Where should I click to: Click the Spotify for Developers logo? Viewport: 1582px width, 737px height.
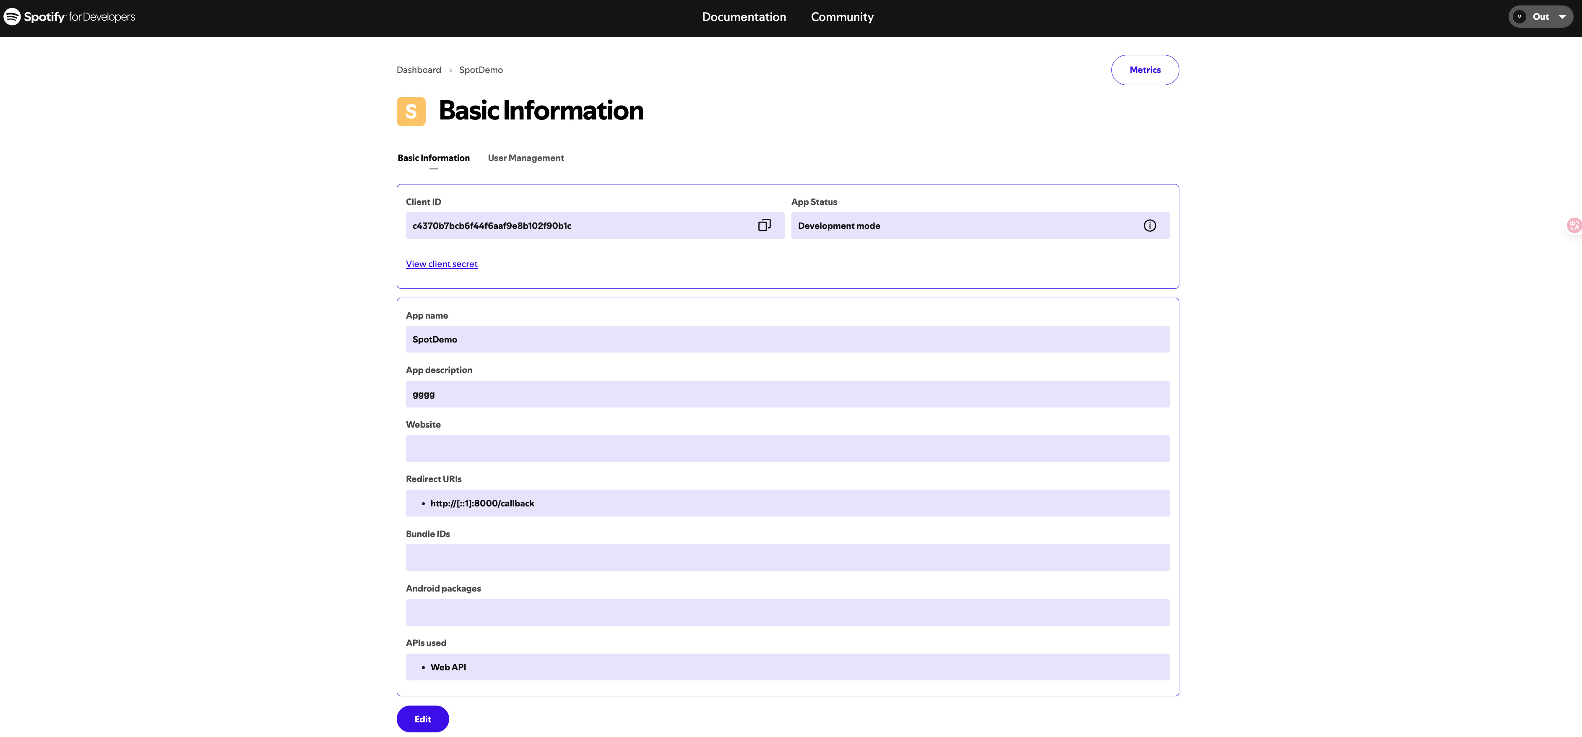(69, 17)
